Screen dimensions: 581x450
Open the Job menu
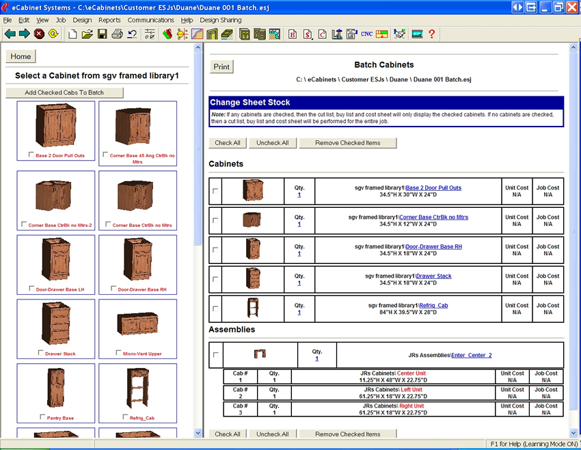point(61,20)
